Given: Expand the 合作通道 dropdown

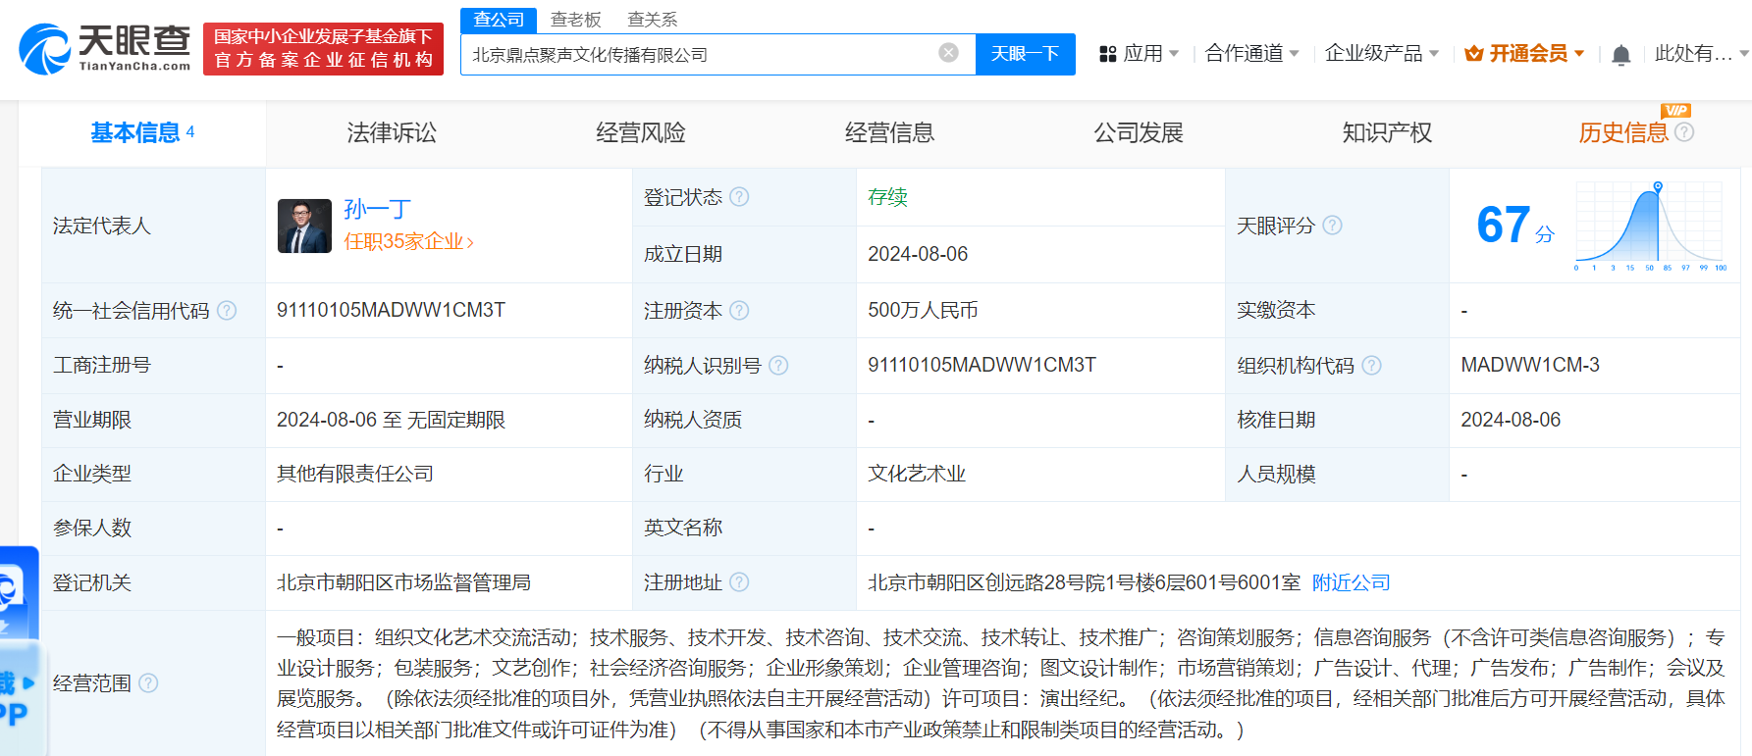Looking at the screenshot, I should coord(1252,54).
